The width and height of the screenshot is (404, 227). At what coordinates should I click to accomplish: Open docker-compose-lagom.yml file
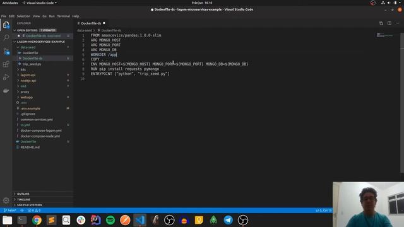41,131
